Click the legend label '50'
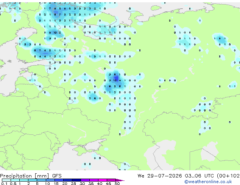 (x=117, y=183)
